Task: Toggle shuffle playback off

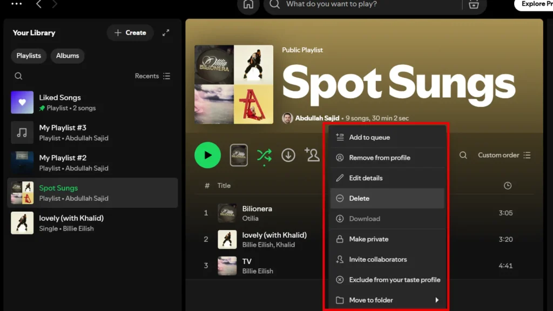Action: pyautogui.click(x=264, y=155)
